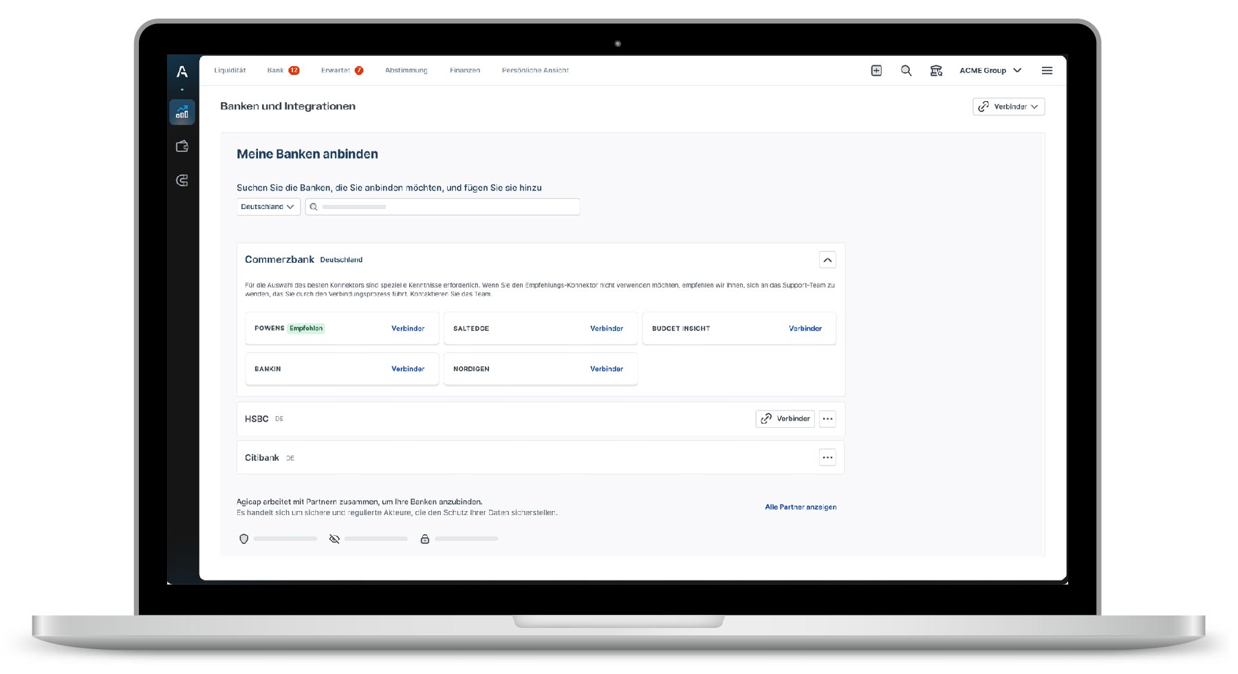
Task: Open the Deutschland country dropdown
Action: click(x=268, y=206)
